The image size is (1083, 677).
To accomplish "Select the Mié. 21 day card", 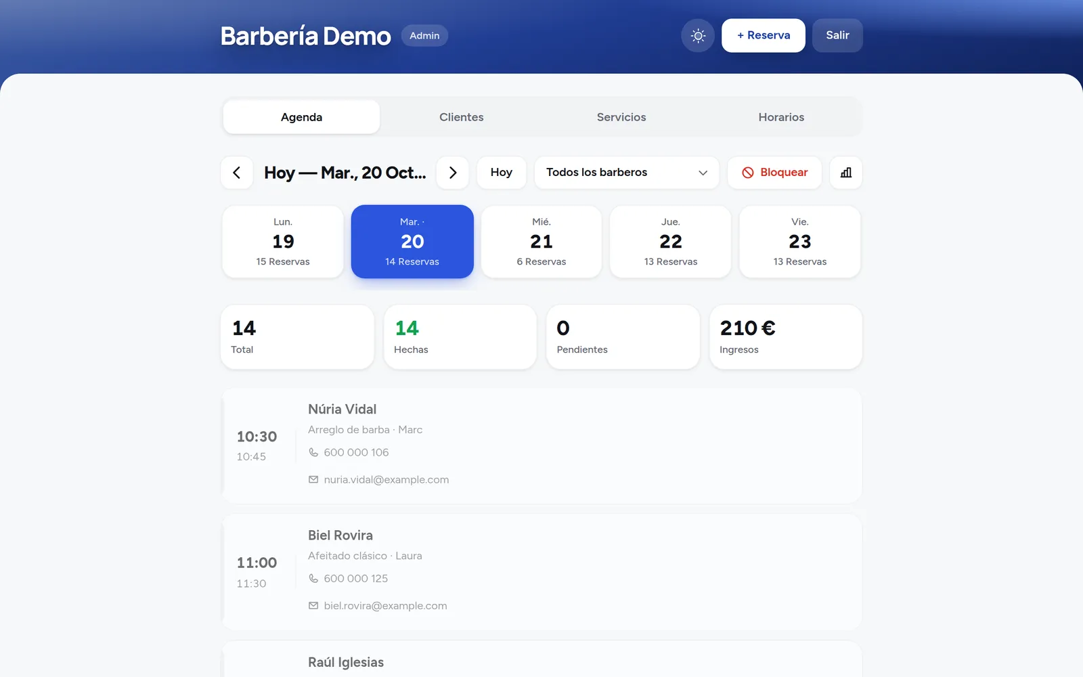I will [x=541, y=242].
